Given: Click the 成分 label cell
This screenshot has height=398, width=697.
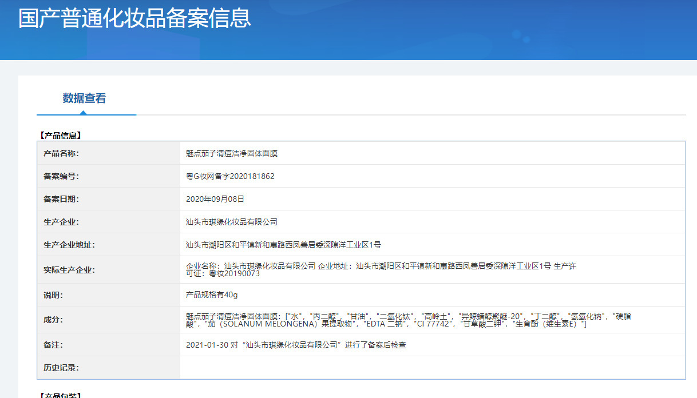Looking at the screenshot, I should pyautogui.click(x=109, y=320).
